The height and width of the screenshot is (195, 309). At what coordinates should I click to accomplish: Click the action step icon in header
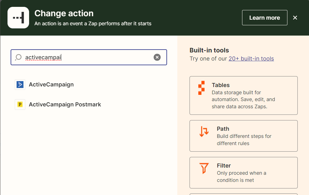[18, 18]
